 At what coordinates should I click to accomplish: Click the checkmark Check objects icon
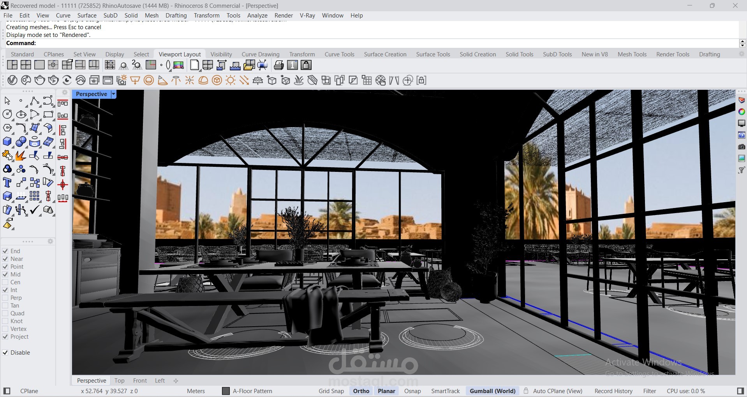tap(34, 210)
